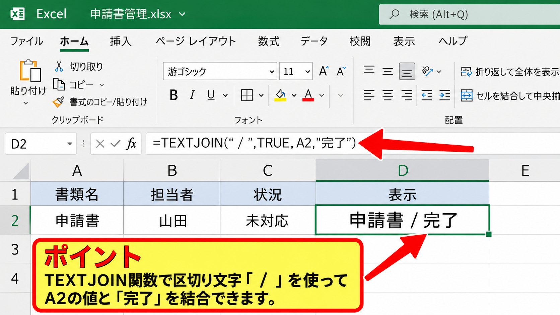560x315 pixels.
Task: Click the Cut scissors icon
Action: pyautogui.click(x=59, y=66)
